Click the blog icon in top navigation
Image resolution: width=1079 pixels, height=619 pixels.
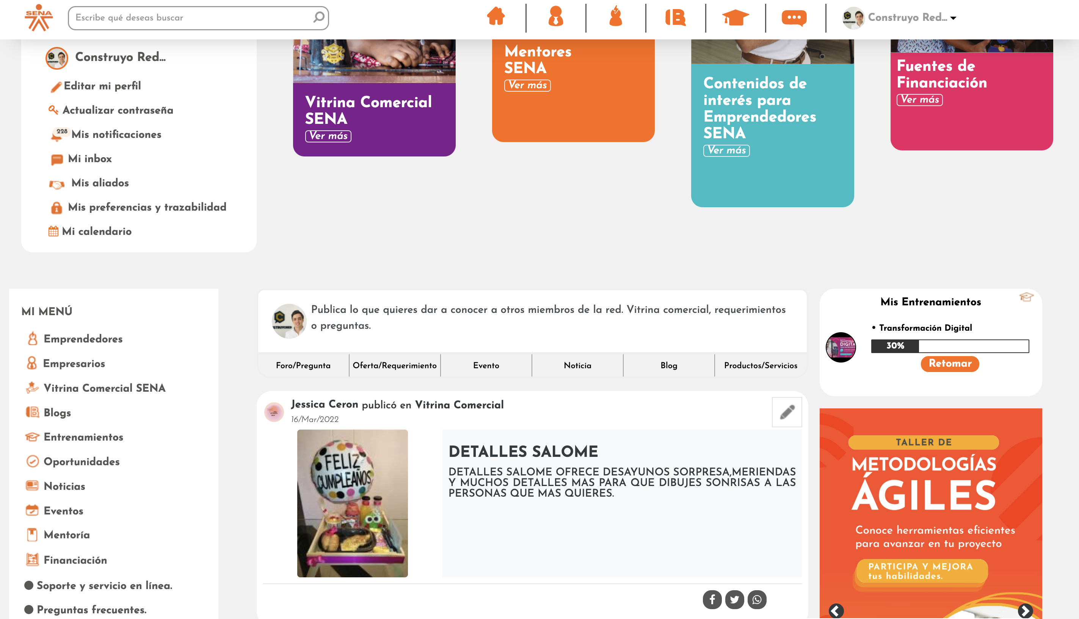[675, 17]
